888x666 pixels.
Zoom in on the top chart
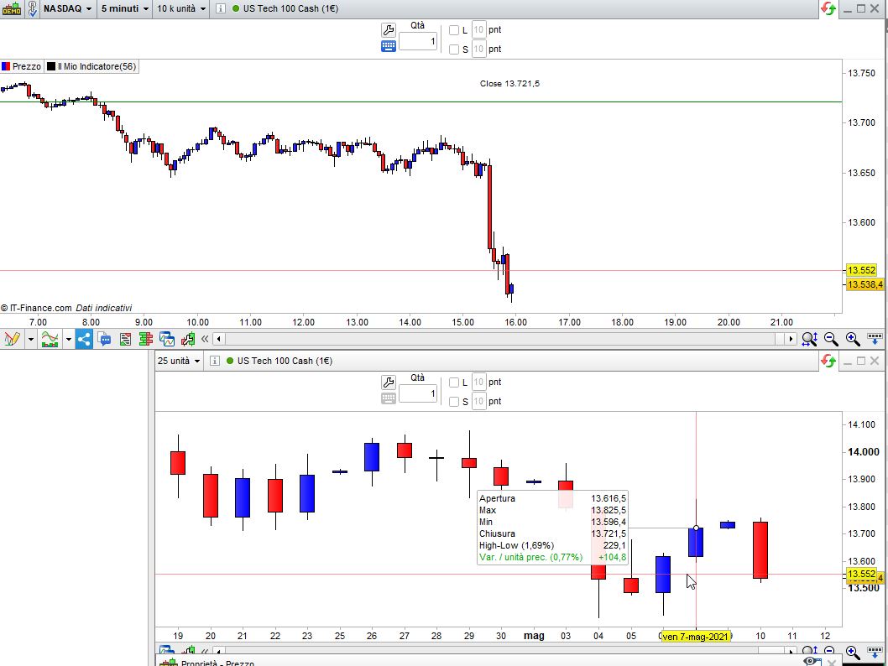tap(853, 339)
